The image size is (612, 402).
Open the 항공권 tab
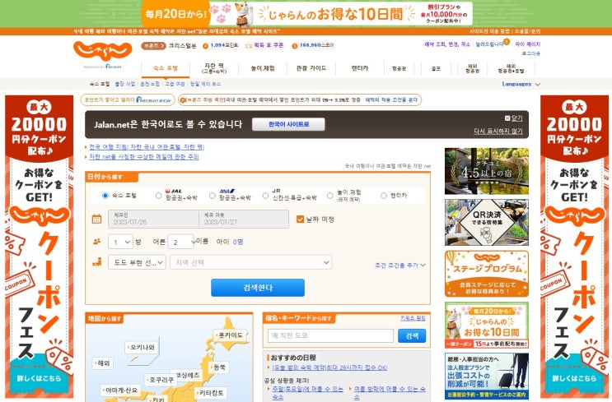click(x=399, y=68)
